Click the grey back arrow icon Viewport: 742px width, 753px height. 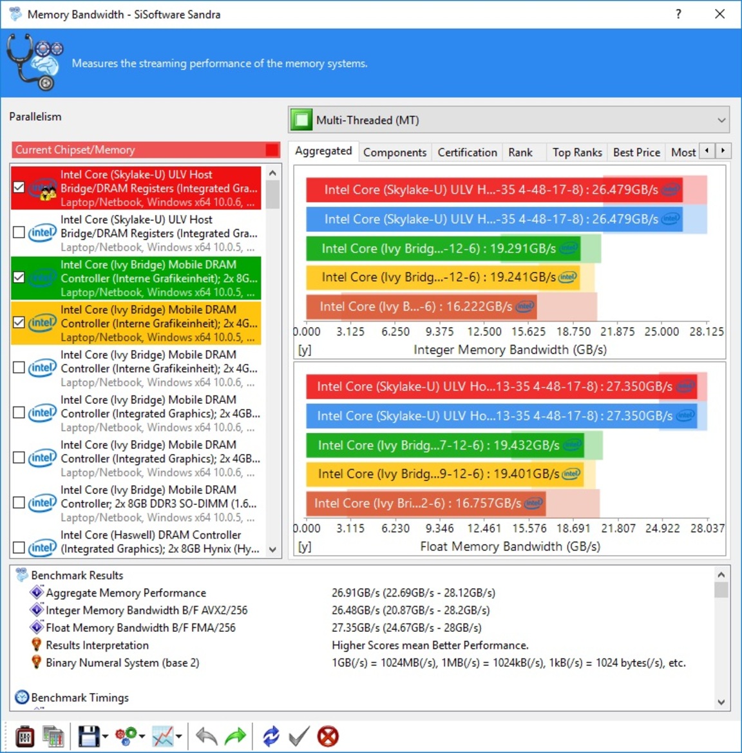coord(207,736)
